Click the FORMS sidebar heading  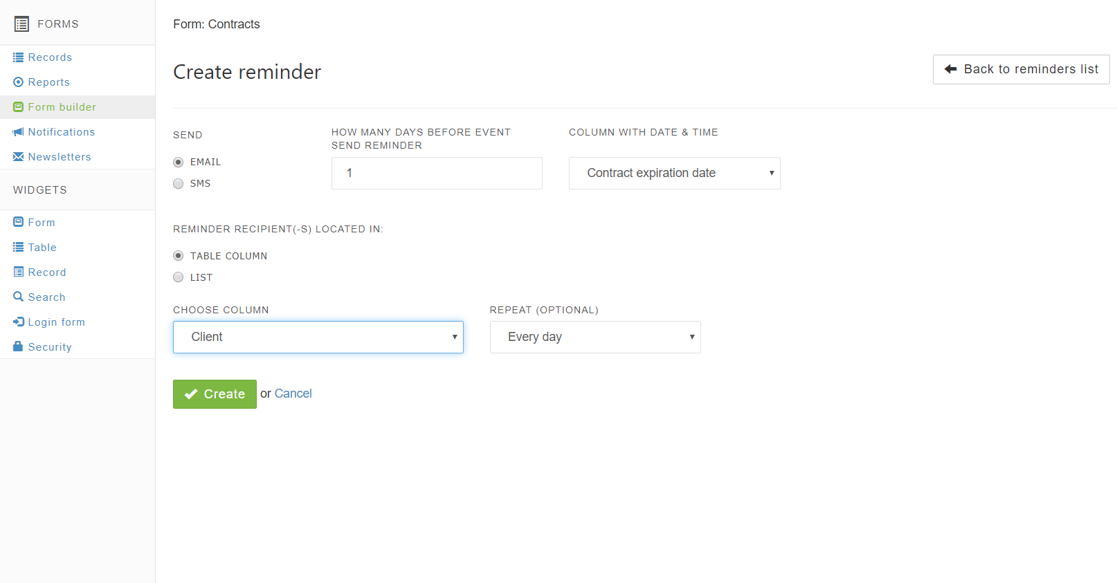tap(58, 24)
